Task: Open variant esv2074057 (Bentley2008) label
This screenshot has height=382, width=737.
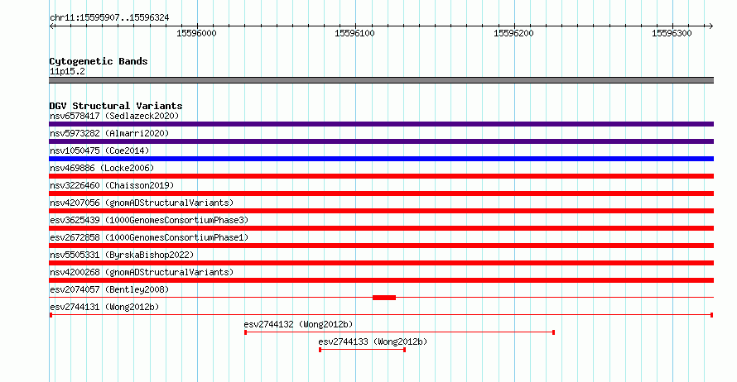Action: click(x=109, y=289)
